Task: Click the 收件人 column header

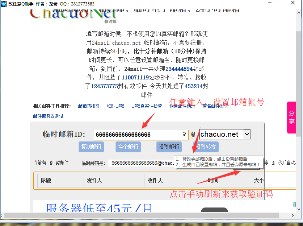Action: [x=175, y=181]
